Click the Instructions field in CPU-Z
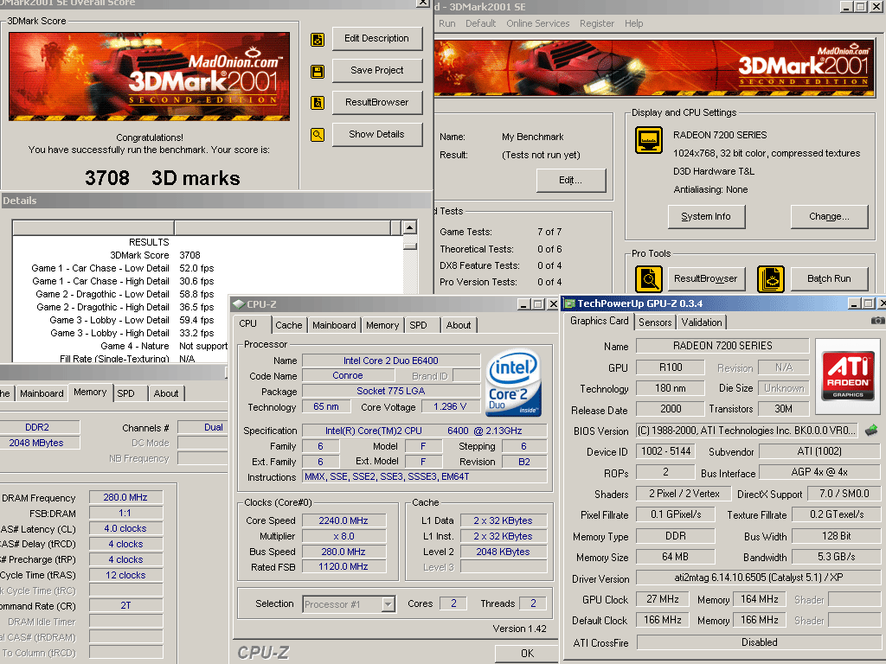This screenshot has height=664, width=886. pyautogui.click(x=425, y=476)
